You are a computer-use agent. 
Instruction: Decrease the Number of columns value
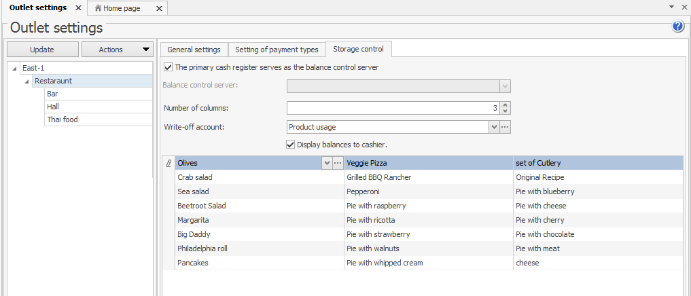505,111
